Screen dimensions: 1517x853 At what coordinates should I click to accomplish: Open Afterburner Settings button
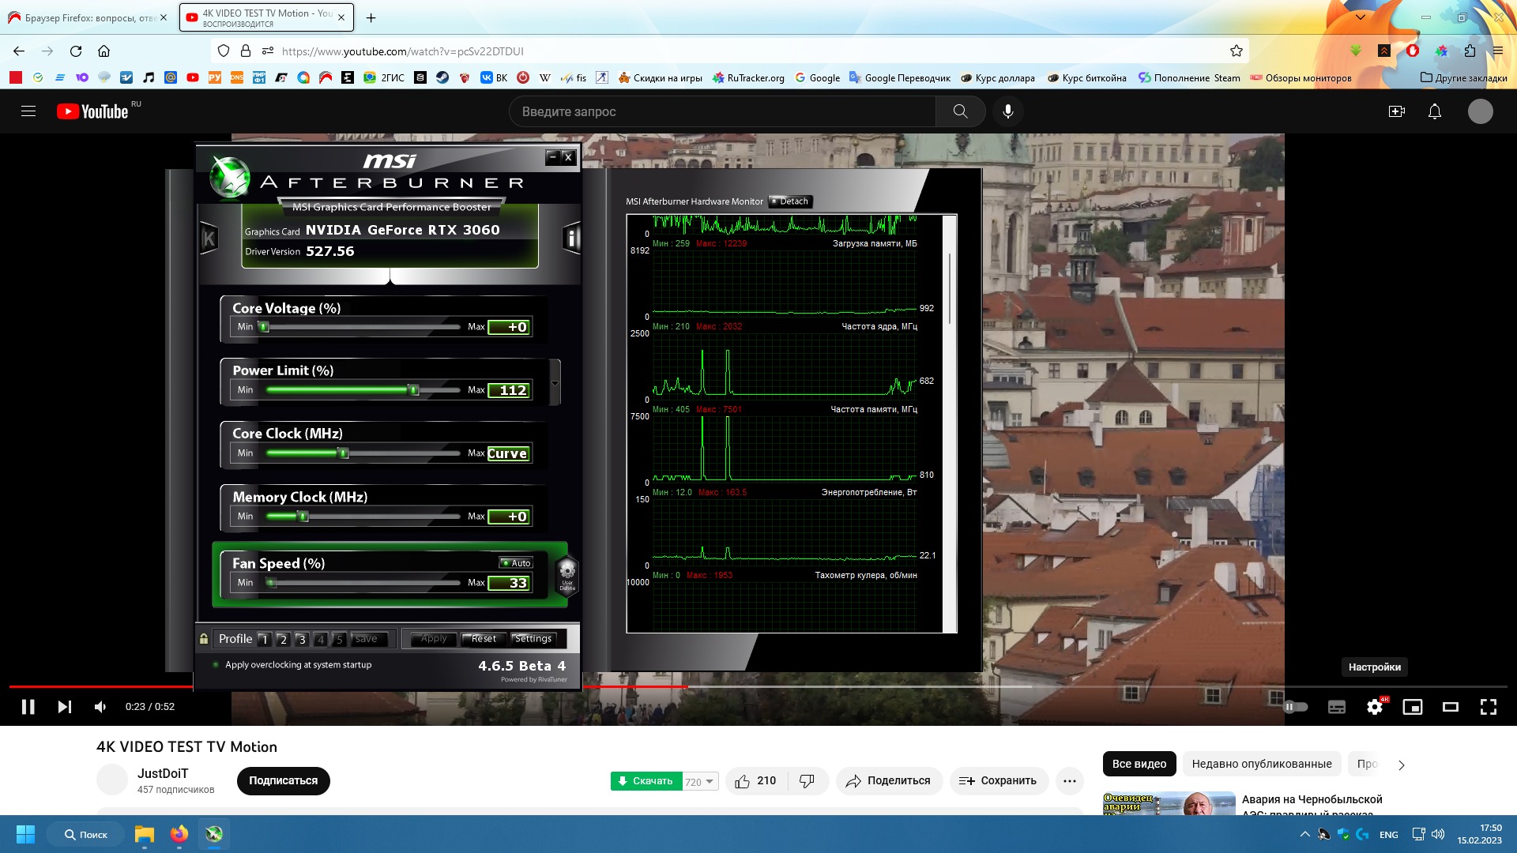[533, 639]
